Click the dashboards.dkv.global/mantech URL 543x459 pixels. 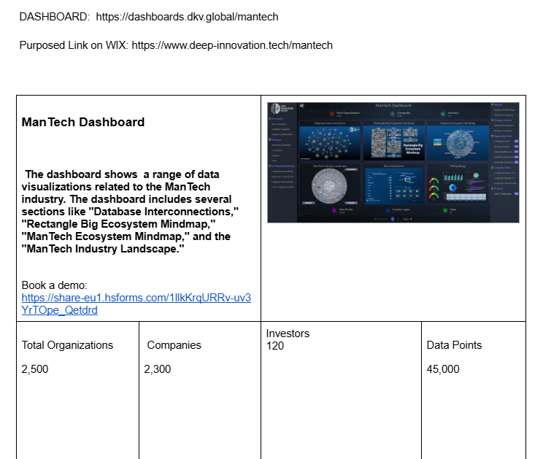click(187, 16)
